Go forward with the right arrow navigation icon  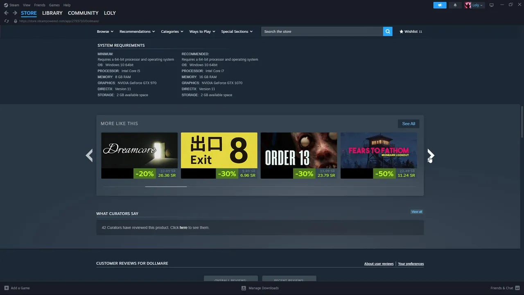click(x=15, y=13)
